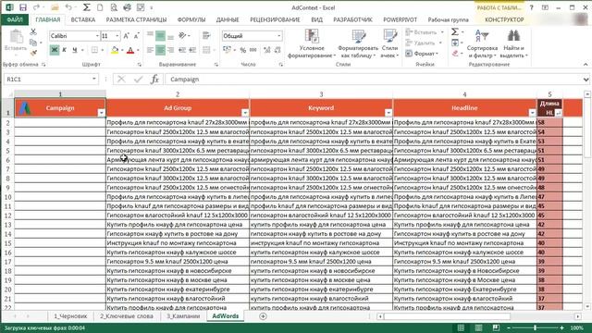This screenshot has height=333, width=592.
Task: Switch to Page Layout view in status bar
Action: tap(478, 327)
